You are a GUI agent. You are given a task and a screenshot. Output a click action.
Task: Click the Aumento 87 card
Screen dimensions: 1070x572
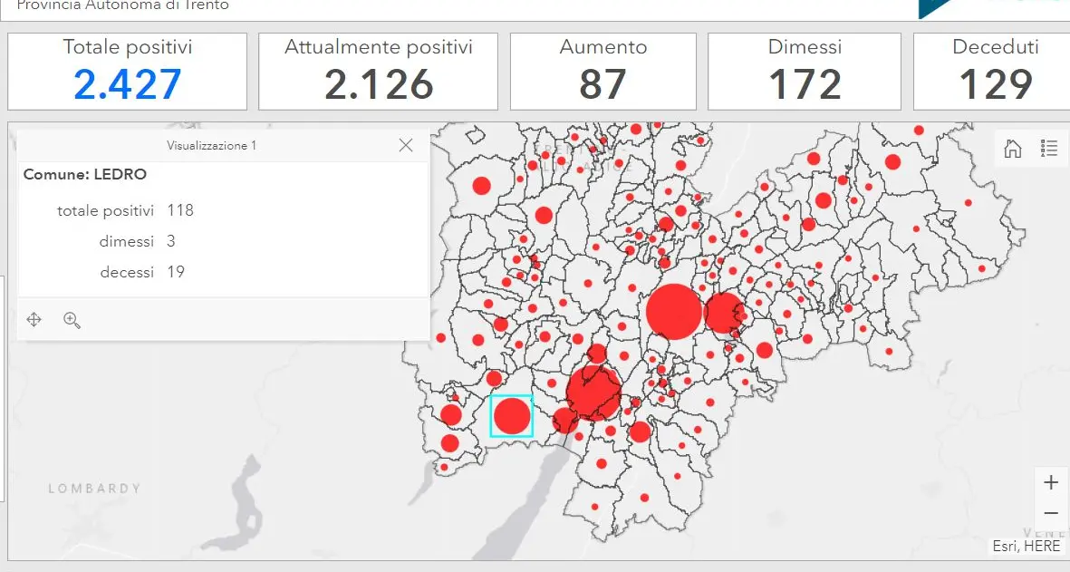603,71
